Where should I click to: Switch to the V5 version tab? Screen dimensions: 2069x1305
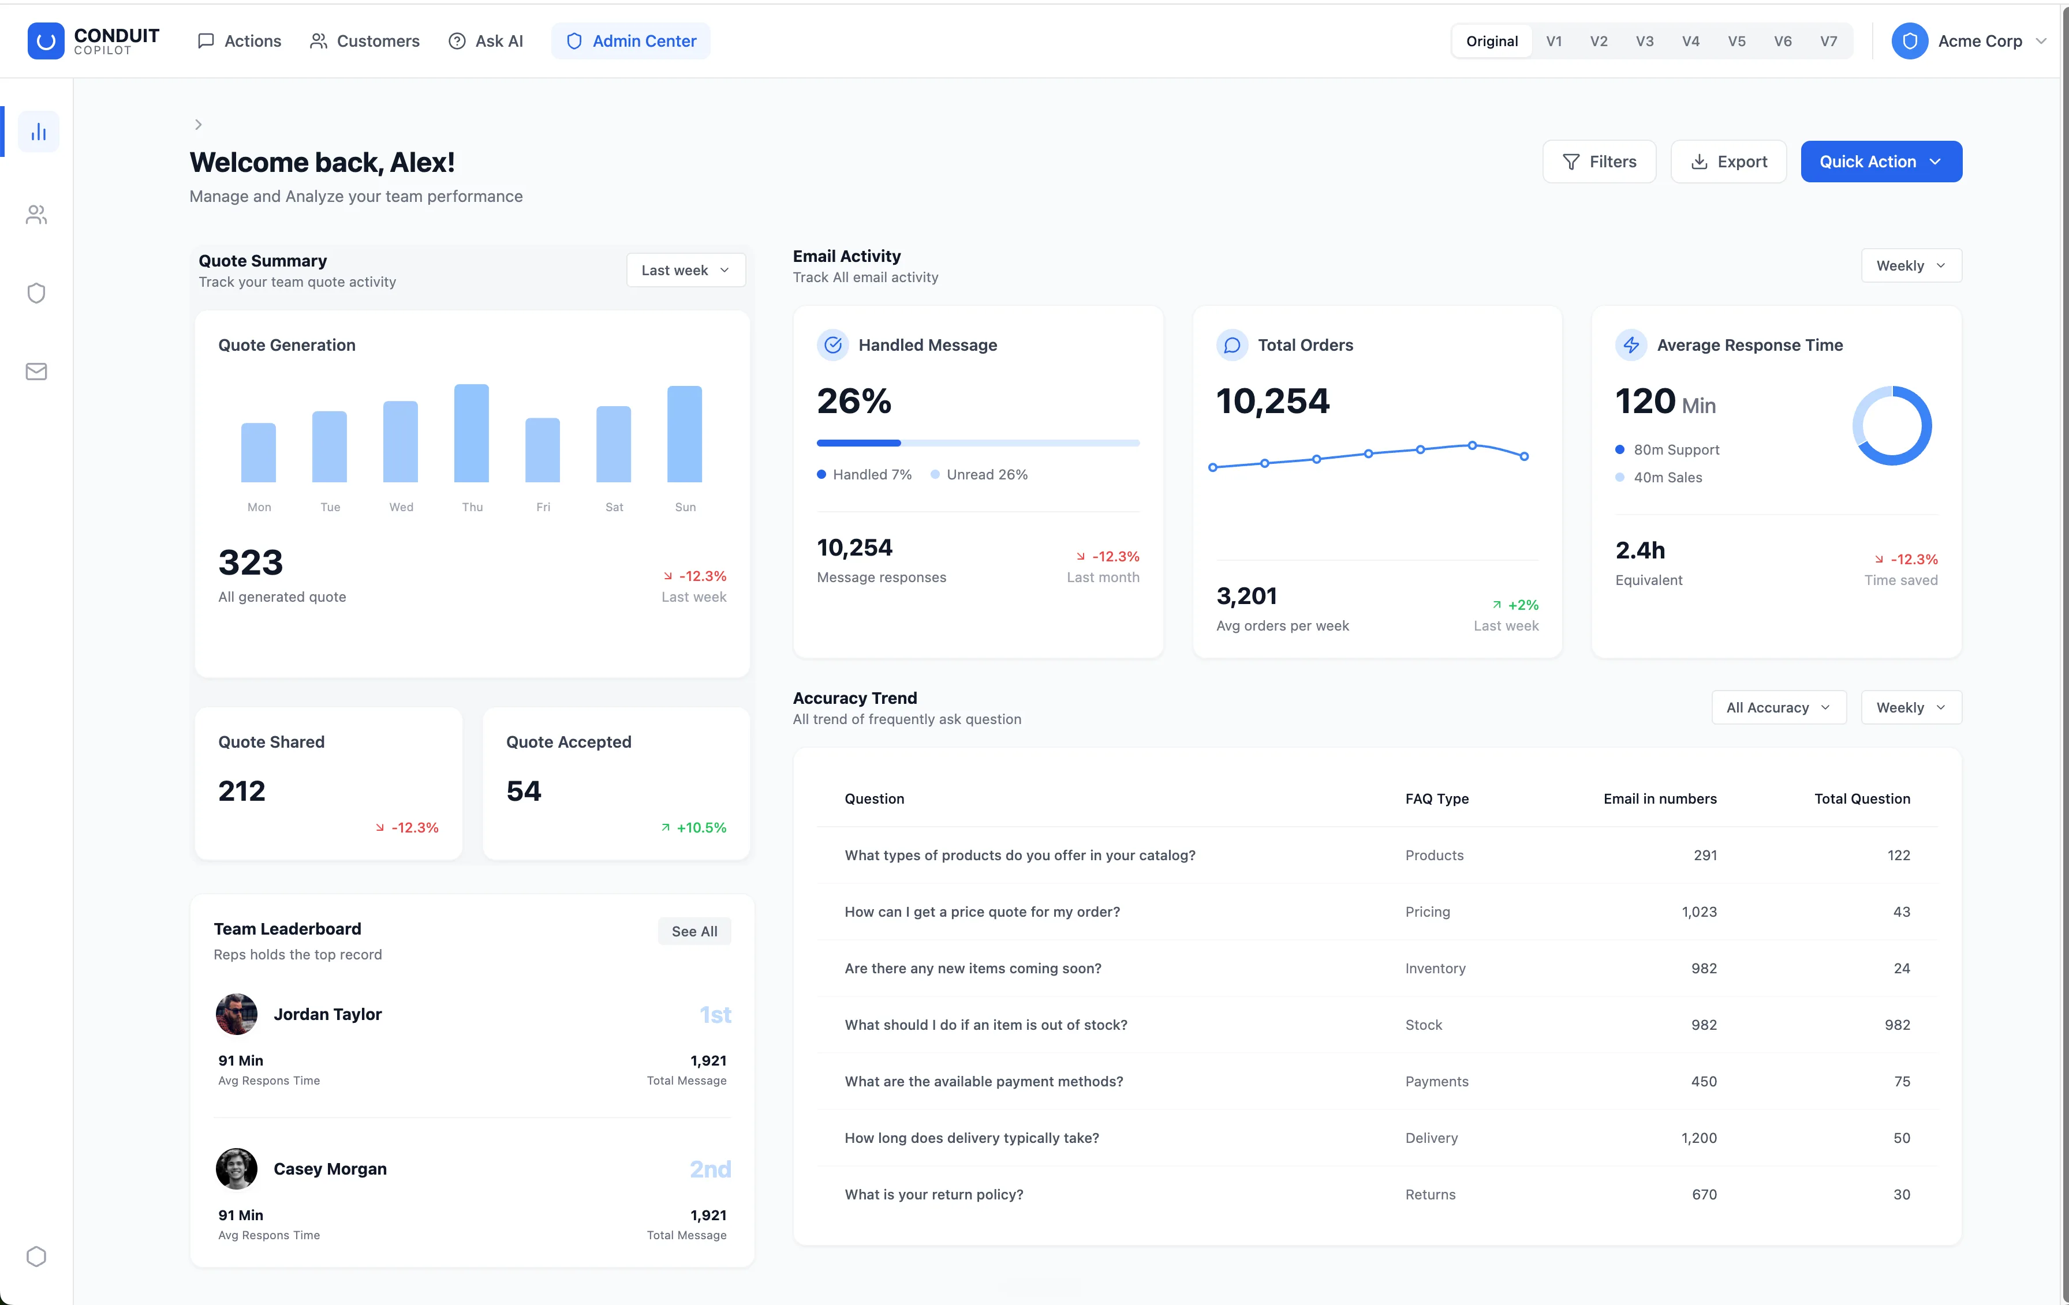click(x=1736, y=40)
